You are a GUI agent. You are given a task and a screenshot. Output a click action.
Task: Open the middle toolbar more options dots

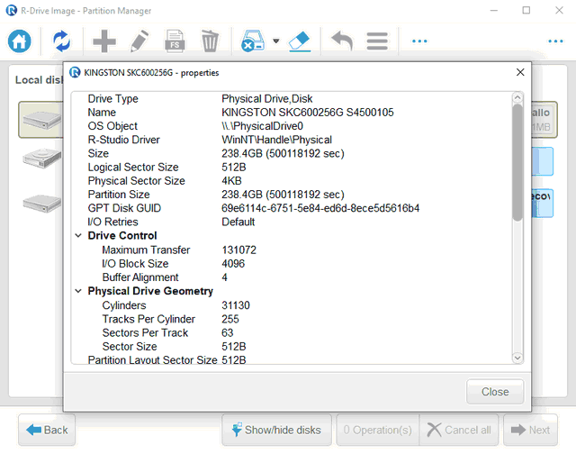(x=419, y=41)
